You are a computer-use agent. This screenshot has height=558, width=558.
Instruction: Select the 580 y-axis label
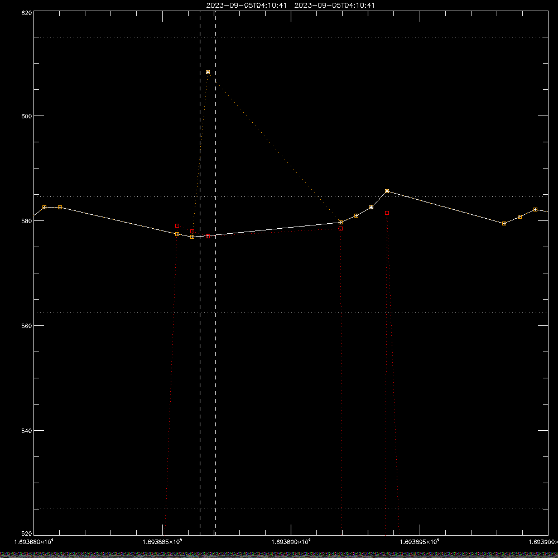point(27,220)
